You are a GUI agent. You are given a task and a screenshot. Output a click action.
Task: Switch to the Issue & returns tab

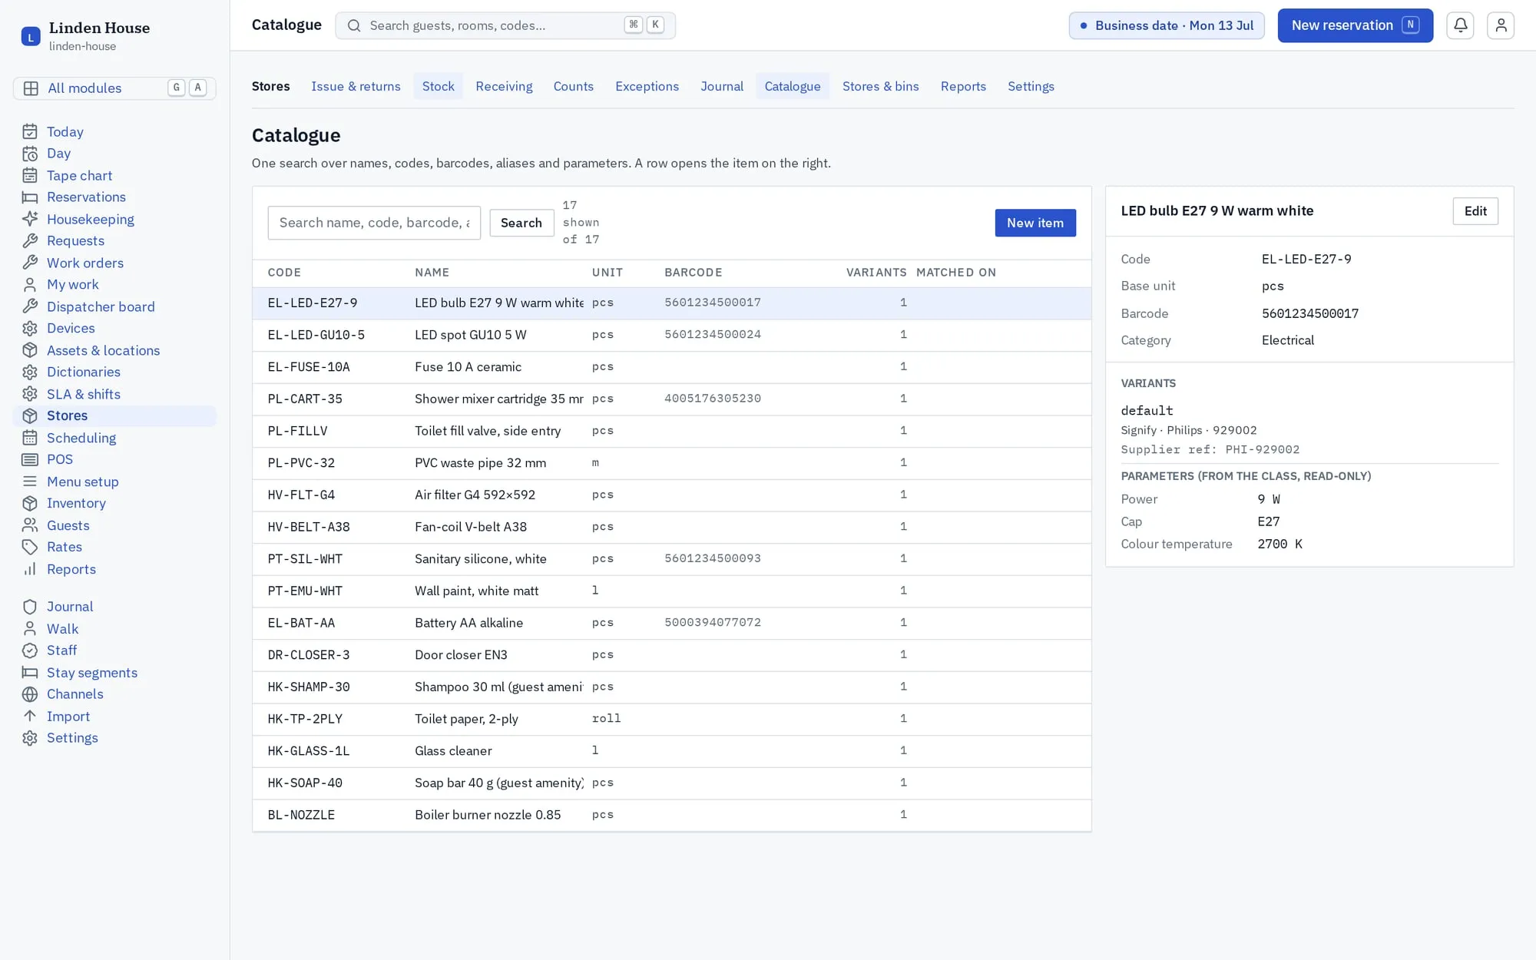point(356,86)
